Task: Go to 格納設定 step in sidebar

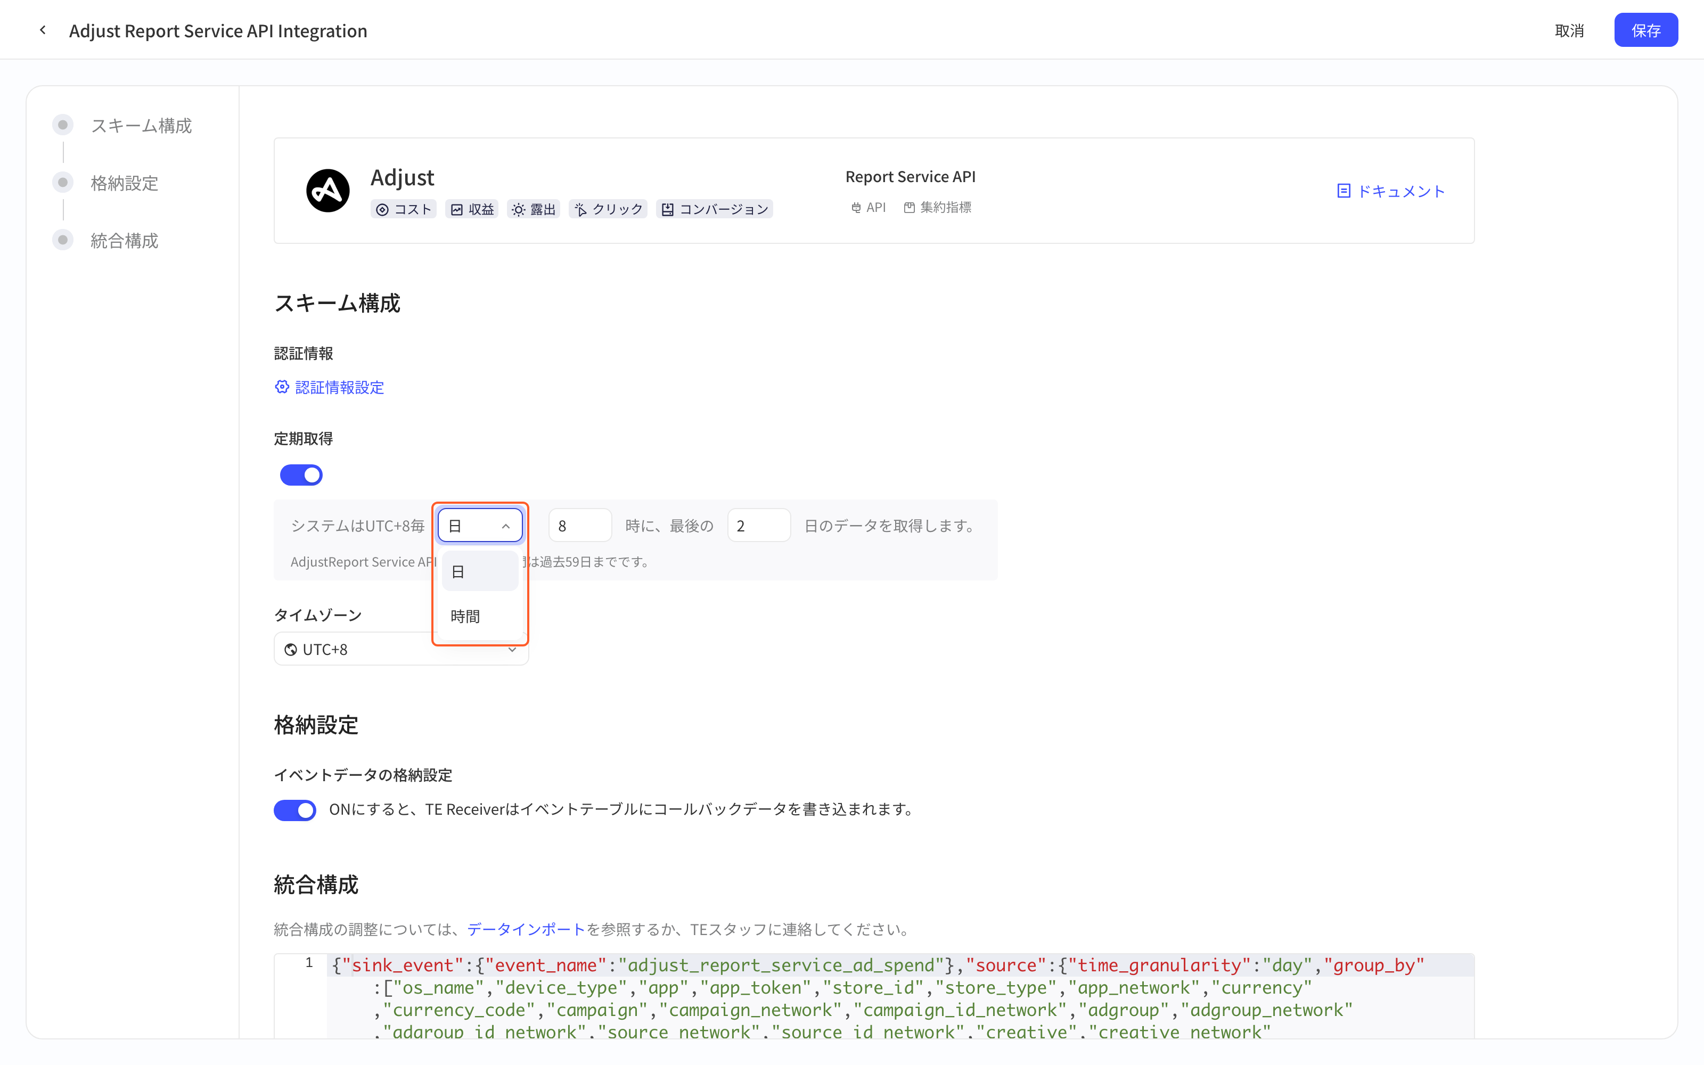Action: tap(125, 183)
